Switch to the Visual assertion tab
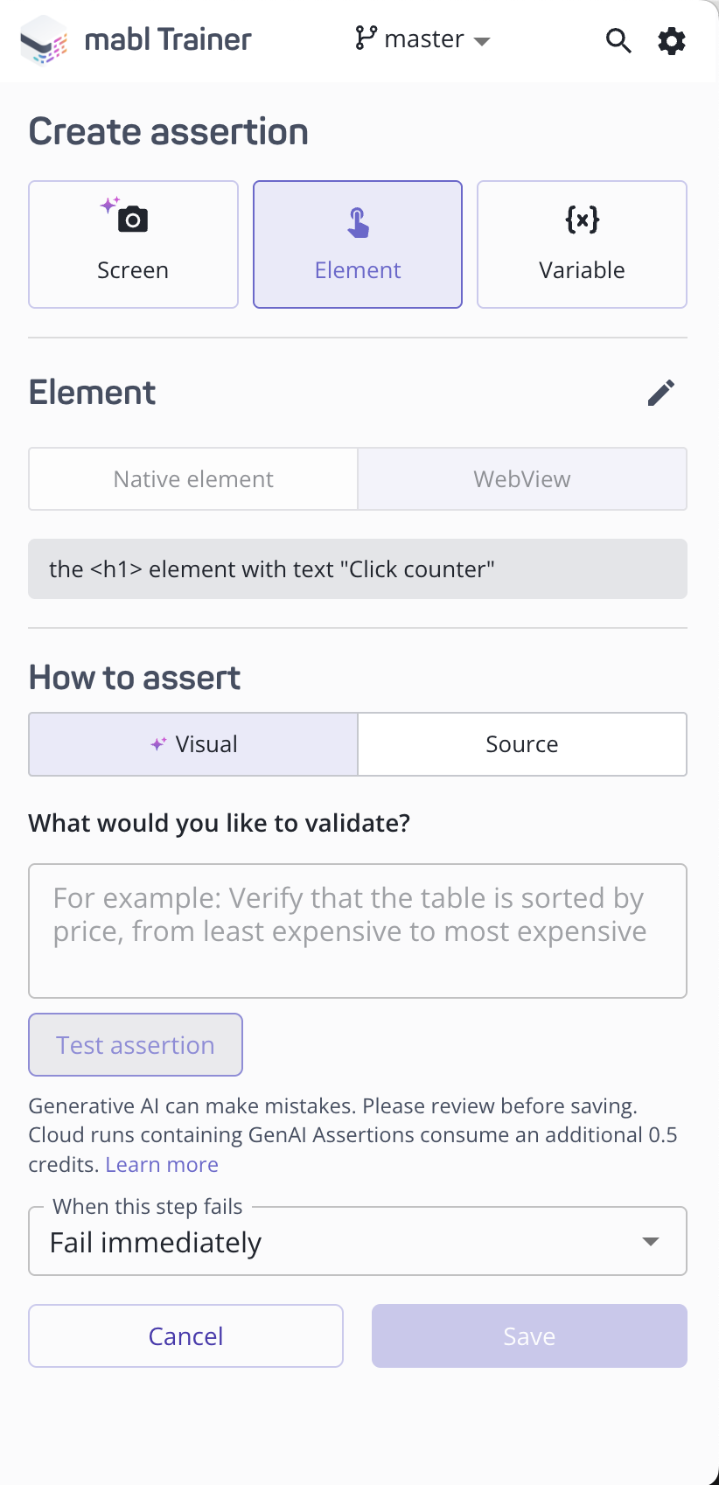The height and width of the screenshot is (1485, 719). coord(192,743)
